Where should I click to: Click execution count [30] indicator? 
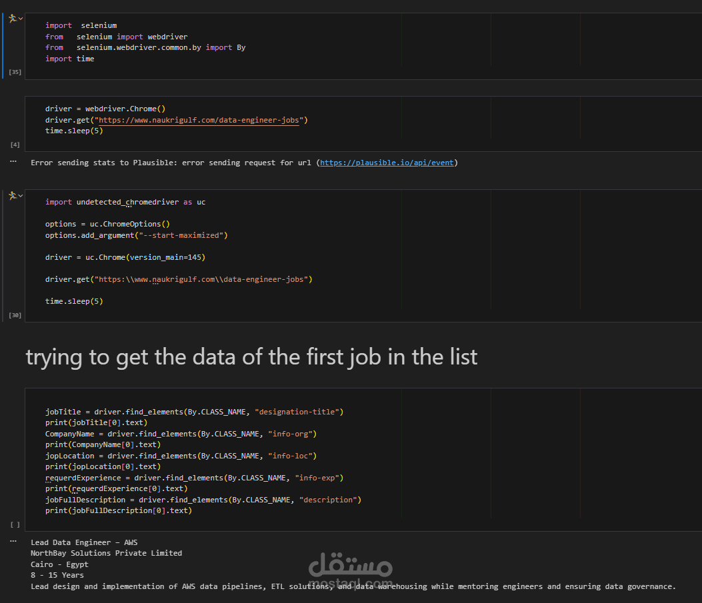click(x=15, y=314)
